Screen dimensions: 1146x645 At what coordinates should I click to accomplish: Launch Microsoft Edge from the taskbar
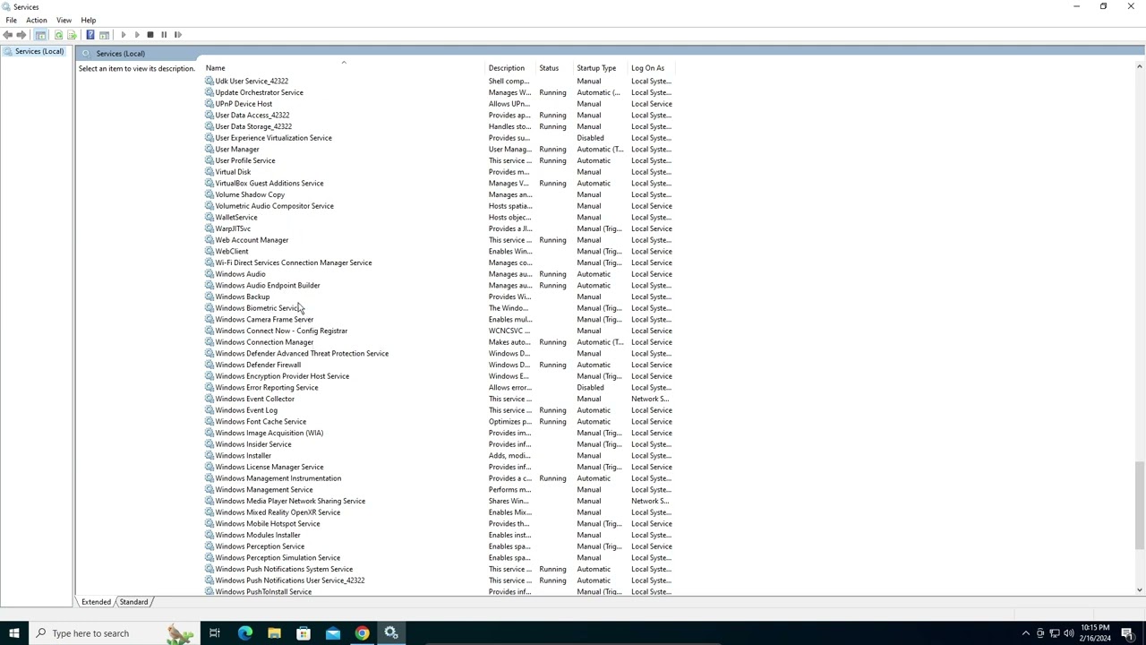point(244,633)
